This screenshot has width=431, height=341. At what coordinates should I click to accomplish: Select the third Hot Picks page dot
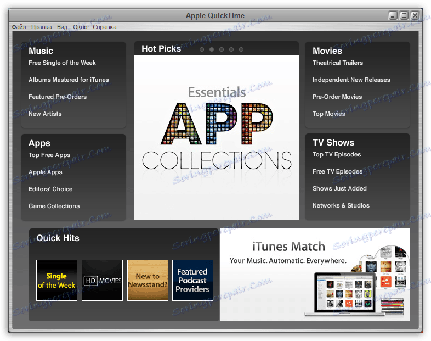[x=222, y=49]
